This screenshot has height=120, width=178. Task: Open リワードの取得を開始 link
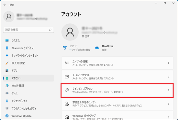[x=81, y=50]
